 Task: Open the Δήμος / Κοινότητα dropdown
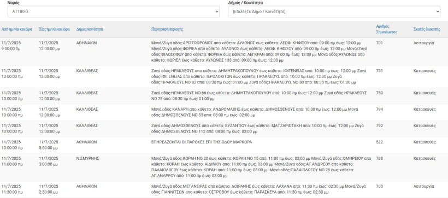pos(334,11)
